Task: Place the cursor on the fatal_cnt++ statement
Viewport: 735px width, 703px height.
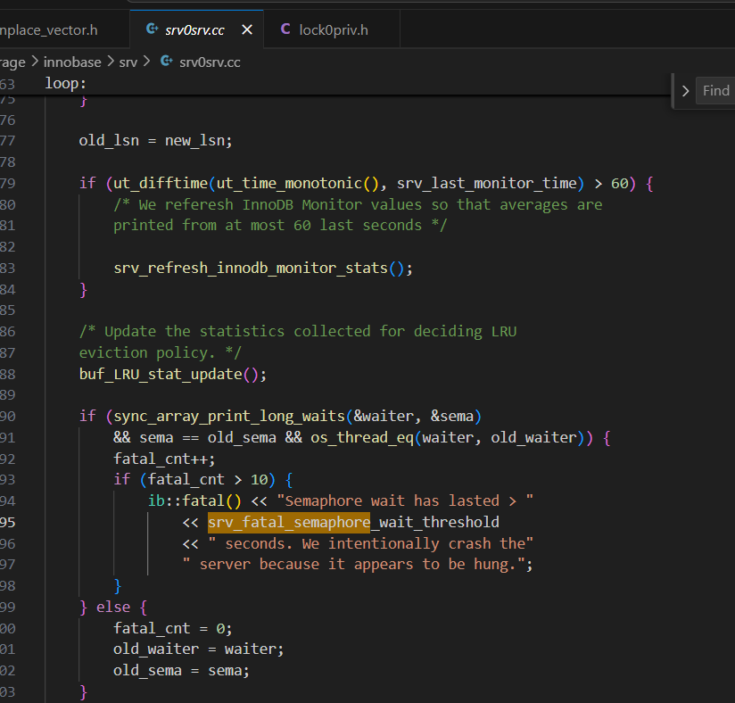Action: coord(164,459)
